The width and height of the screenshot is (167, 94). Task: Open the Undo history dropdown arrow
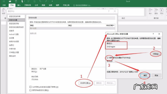(x=42, y=1)
